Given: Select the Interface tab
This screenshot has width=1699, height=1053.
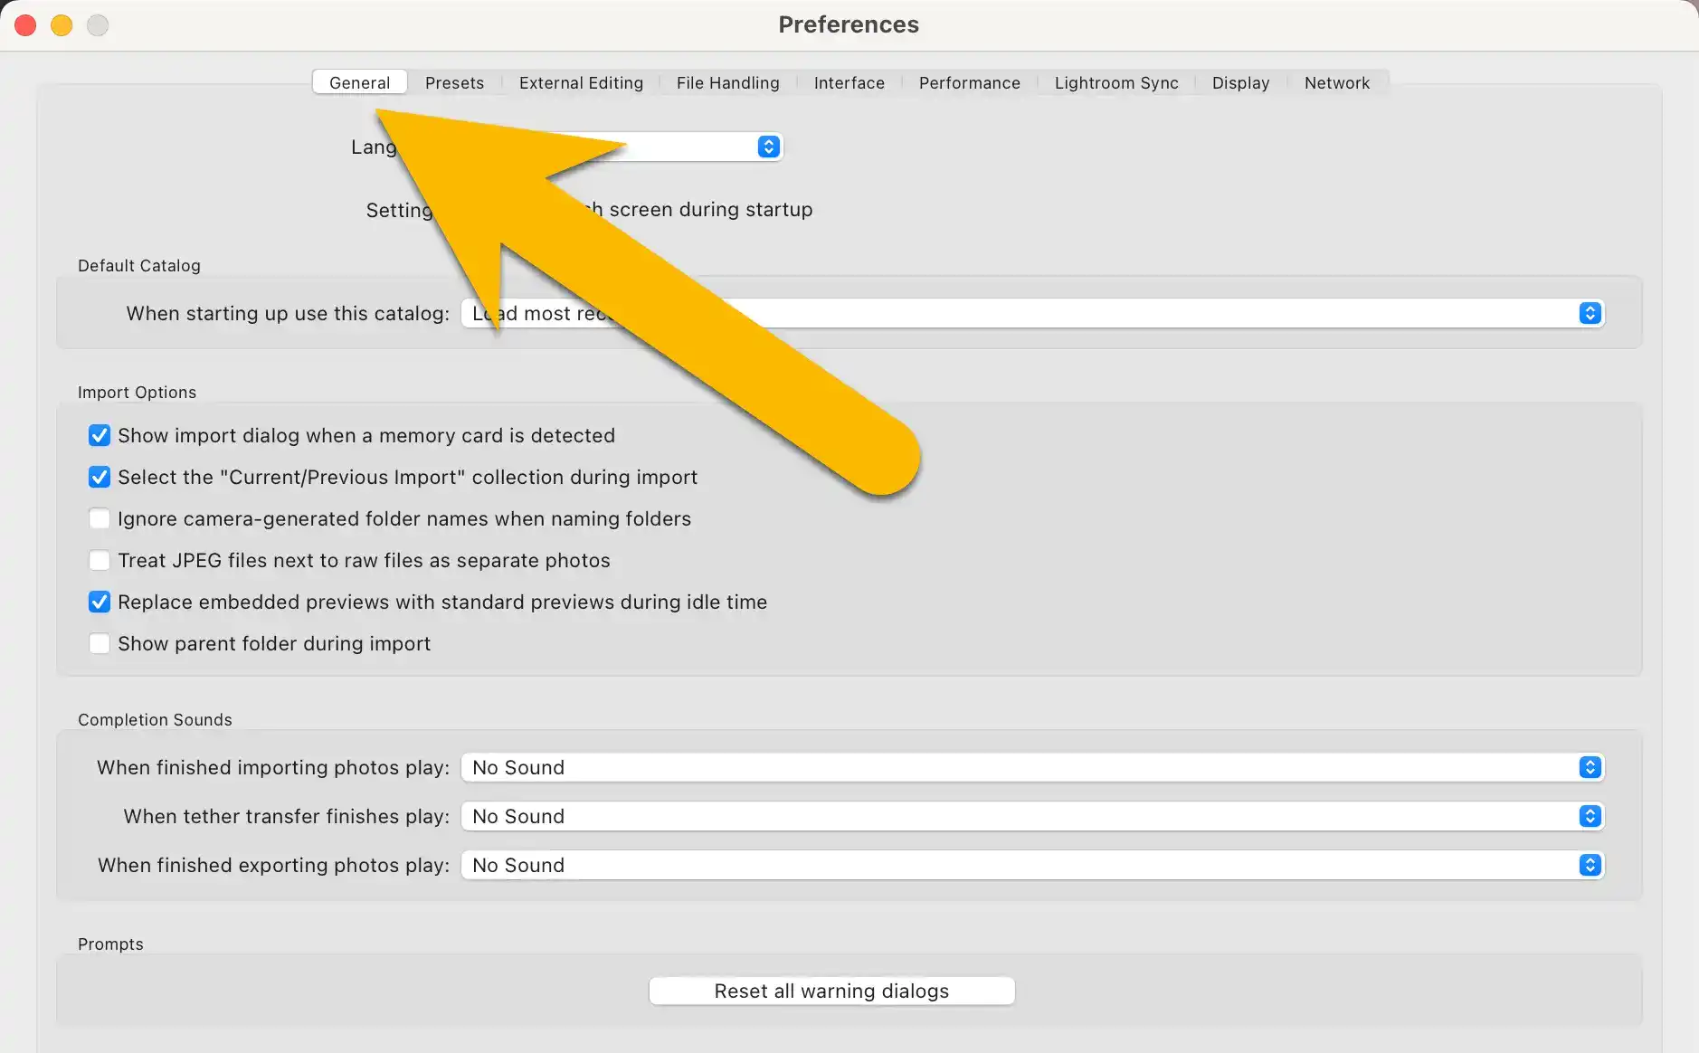Looking at the screenshot, I should coord(849,82).
